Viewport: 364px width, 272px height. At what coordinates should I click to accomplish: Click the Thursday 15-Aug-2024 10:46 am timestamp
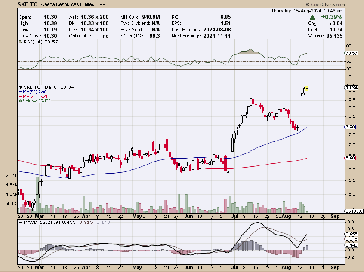point(307,11)
